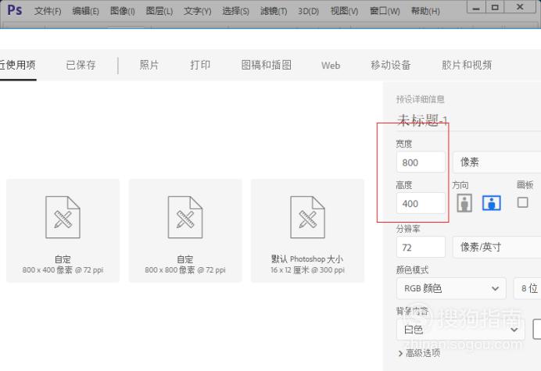Open the 滤镜(T) menu

[274, 11]
